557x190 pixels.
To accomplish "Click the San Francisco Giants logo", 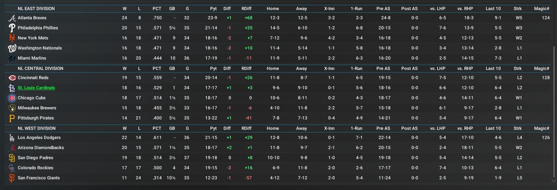I will point(12,178).
